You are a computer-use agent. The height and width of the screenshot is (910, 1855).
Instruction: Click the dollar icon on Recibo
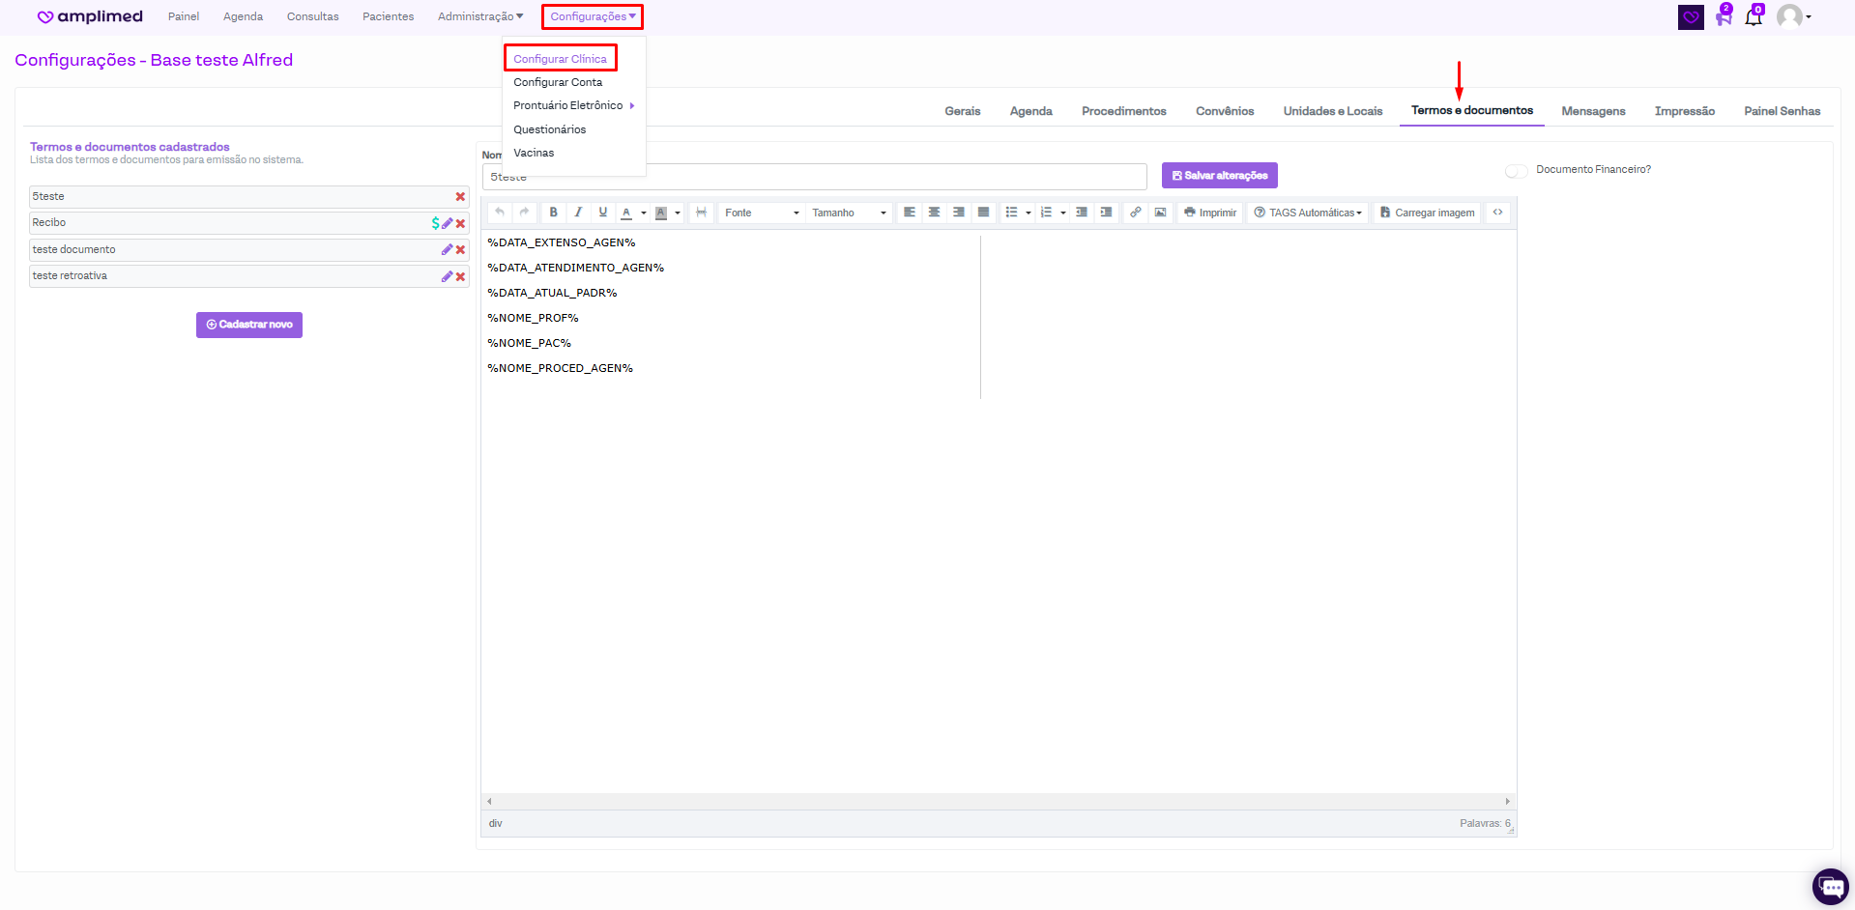435,223
